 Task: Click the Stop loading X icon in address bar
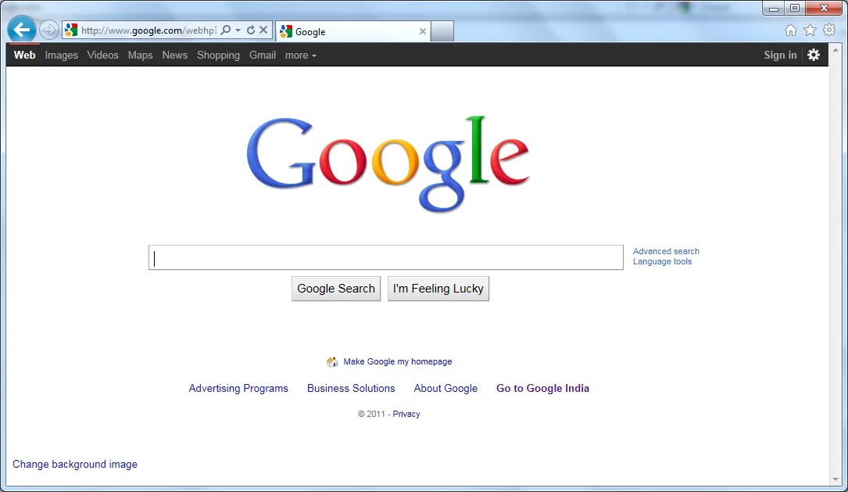(x=263, y=31)
